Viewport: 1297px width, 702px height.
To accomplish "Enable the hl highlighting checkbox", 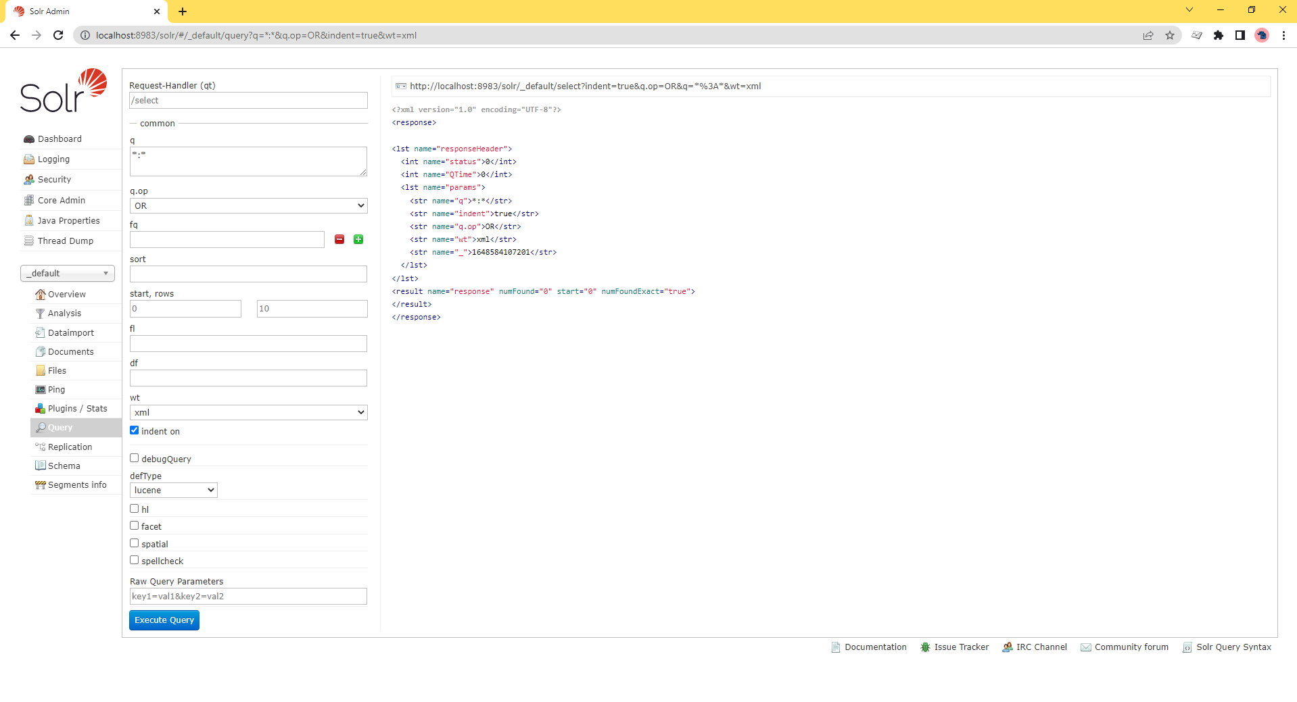I will (x=135, y=509).
